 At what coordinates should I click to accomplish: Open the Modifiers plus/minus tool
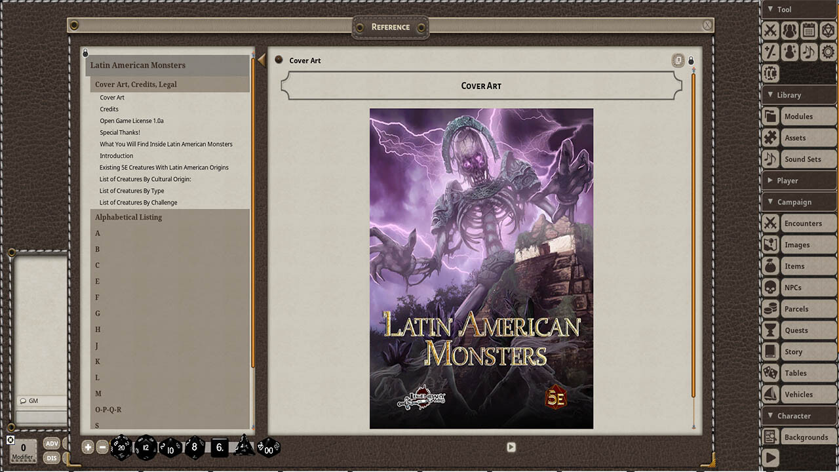770,52
